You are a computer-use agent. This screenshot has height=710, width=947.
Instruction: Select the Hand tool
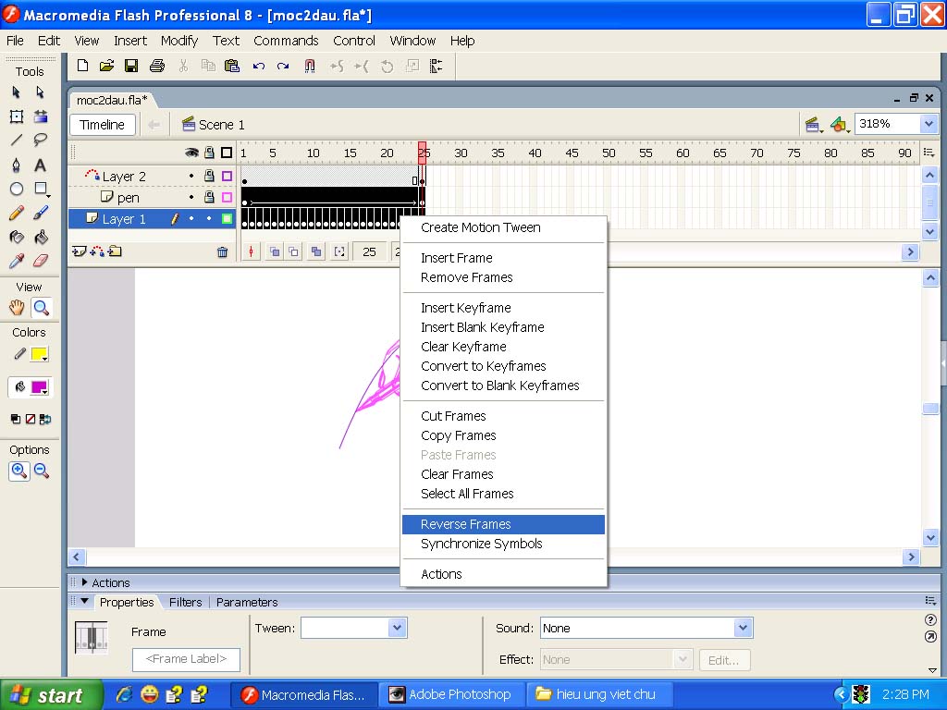click(17, 308)
